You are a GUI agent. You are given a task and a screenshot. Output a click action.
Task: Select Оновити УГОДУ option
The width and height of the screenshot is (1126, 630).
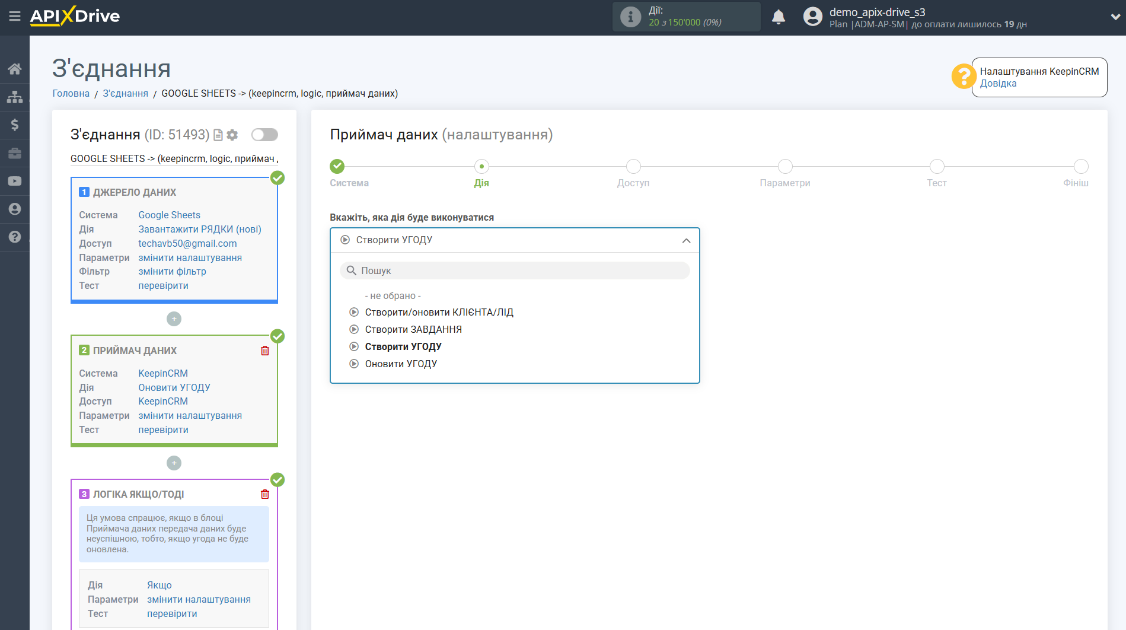click(x=401, y=364)
